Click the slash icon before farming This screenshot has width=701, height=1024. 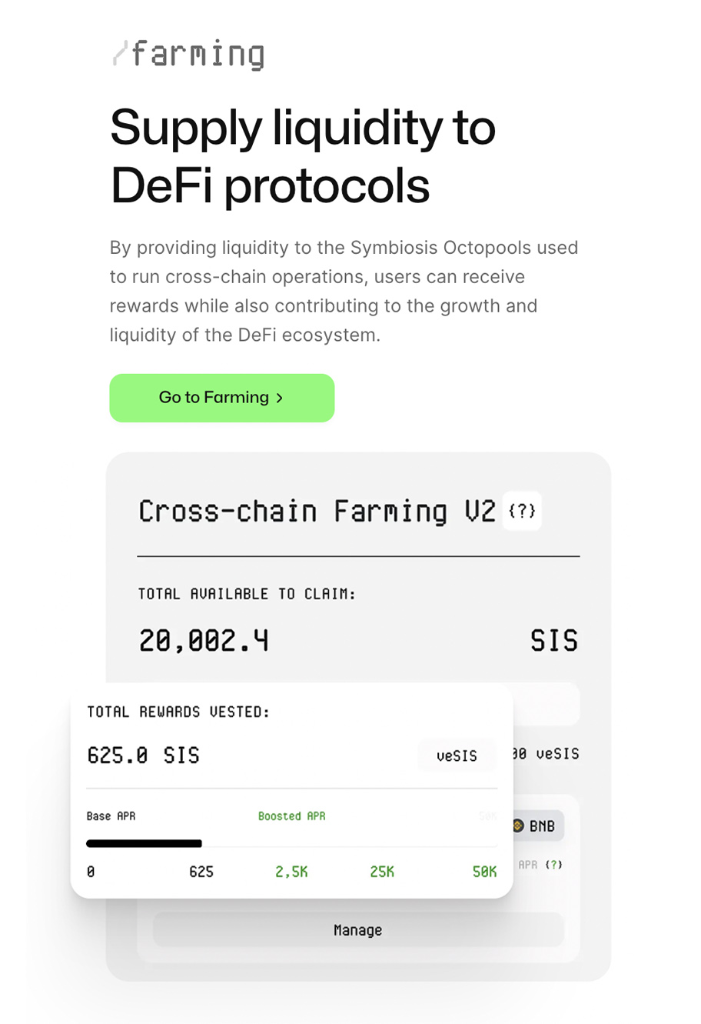pyautogui.click(x=119, y=54)
